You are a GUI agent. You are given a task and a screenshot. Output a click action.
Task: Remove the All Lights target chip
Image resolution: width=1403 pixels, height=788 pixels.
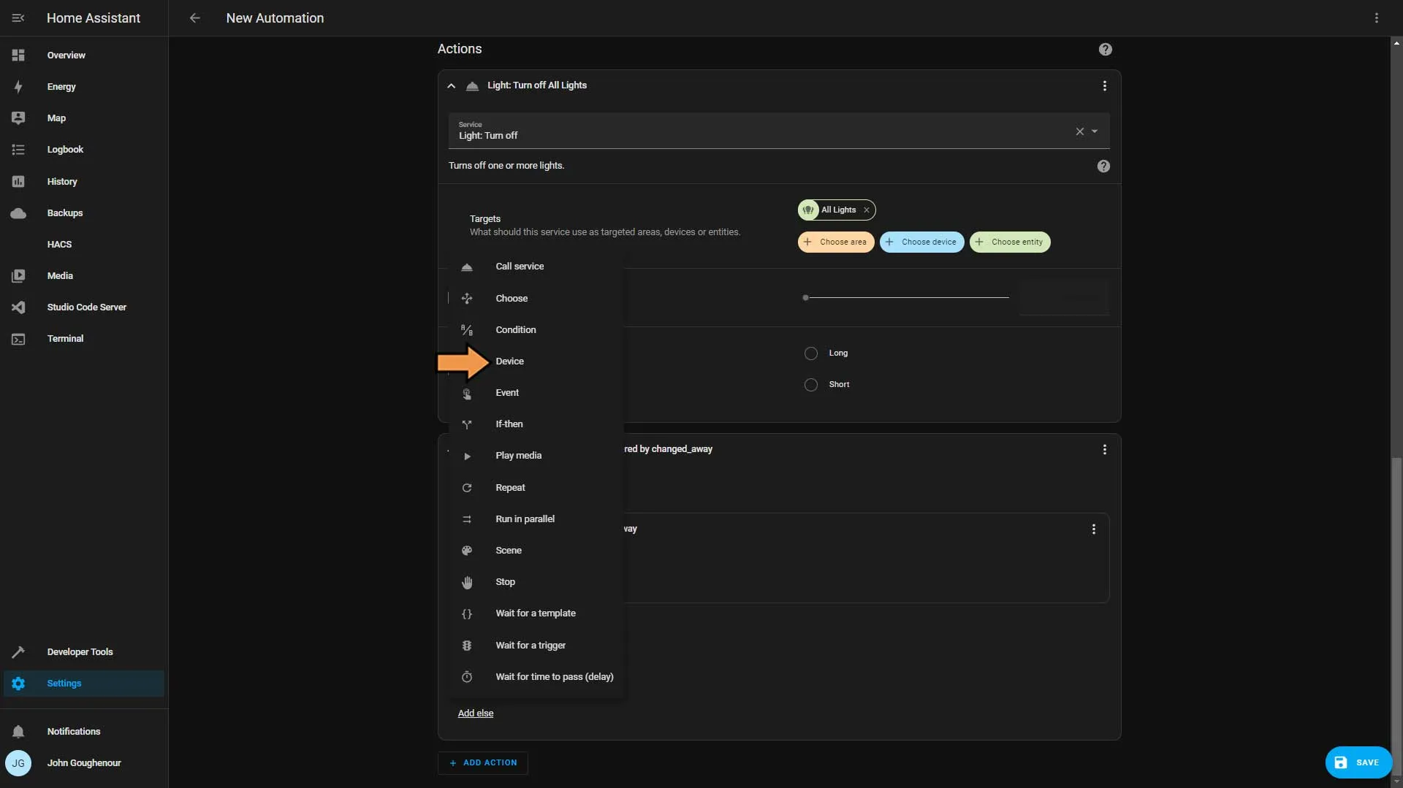[x=867, y=210]
